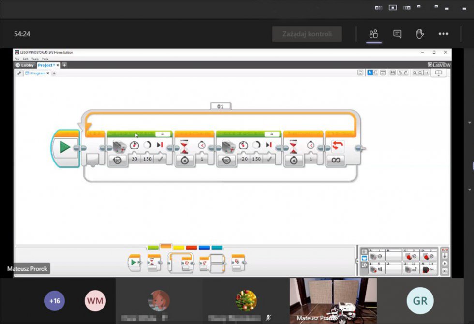Open the Teams participants panel
This screenshot has width=474, height=324.
tap(373, 34)
